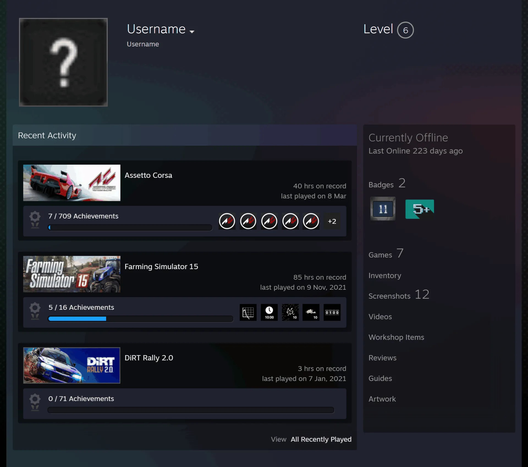Open the Farming Simulator 15 title link
Viewport: 528px width, 467px height.
click(x=161, y=266)
